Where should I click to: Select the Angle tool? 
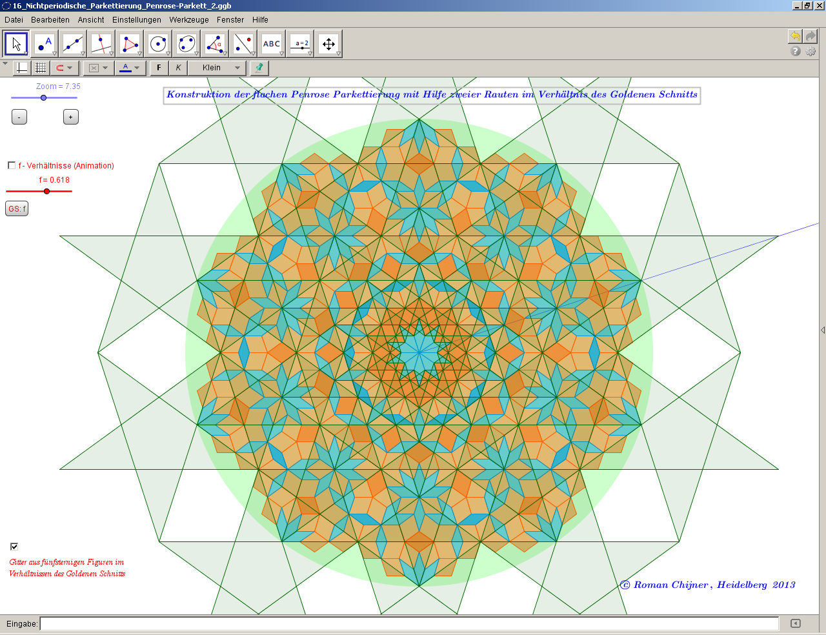coord(215,44)
